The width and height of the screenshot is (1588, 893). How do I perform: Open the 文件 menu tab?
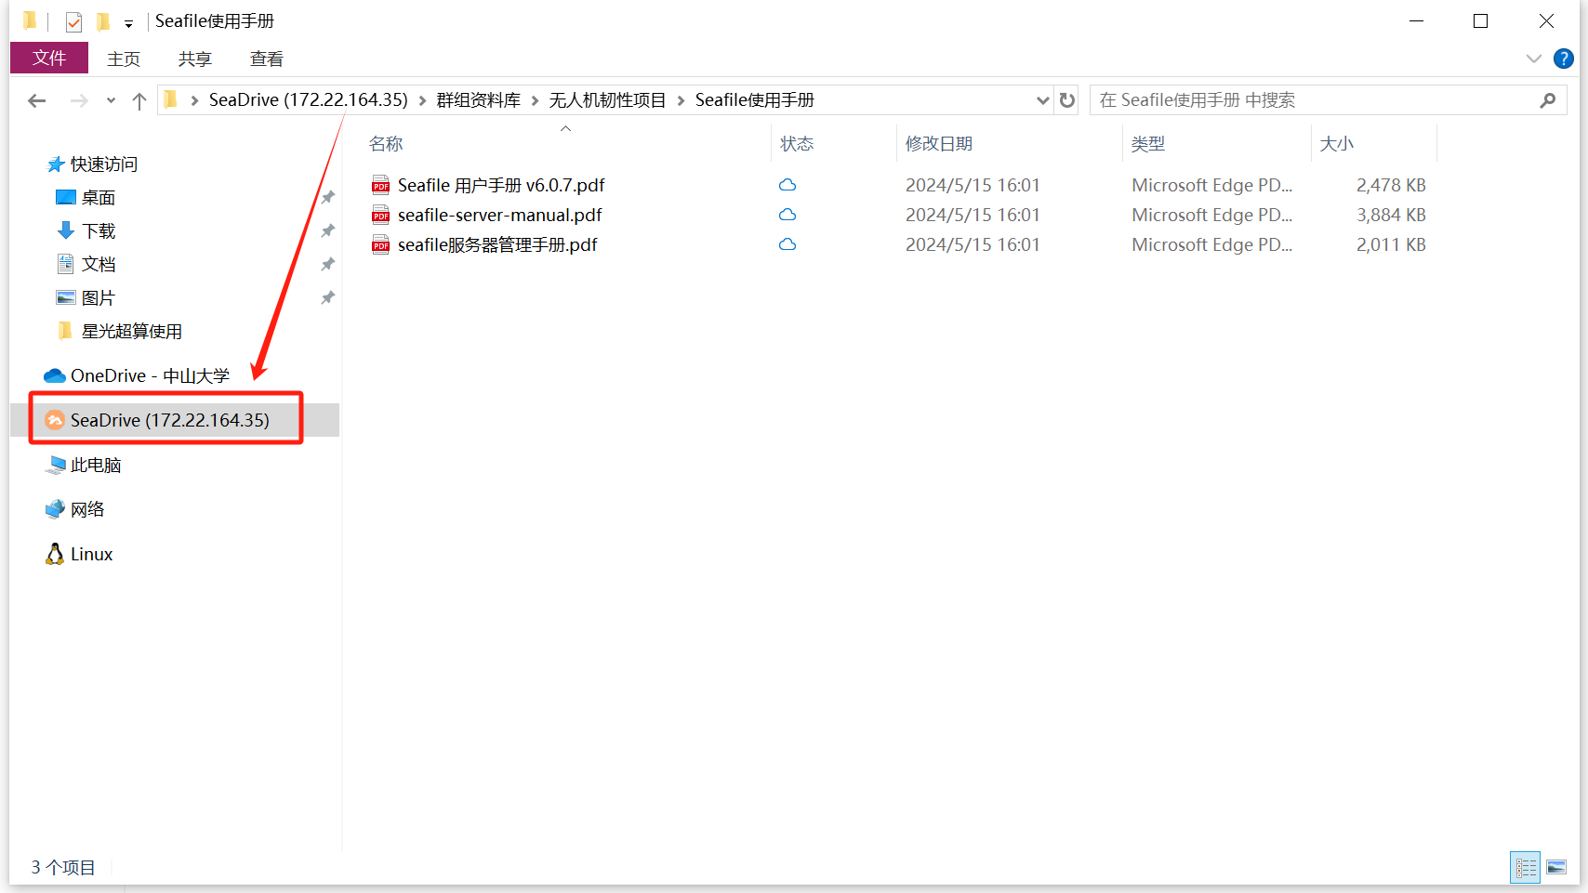point(49,58)
